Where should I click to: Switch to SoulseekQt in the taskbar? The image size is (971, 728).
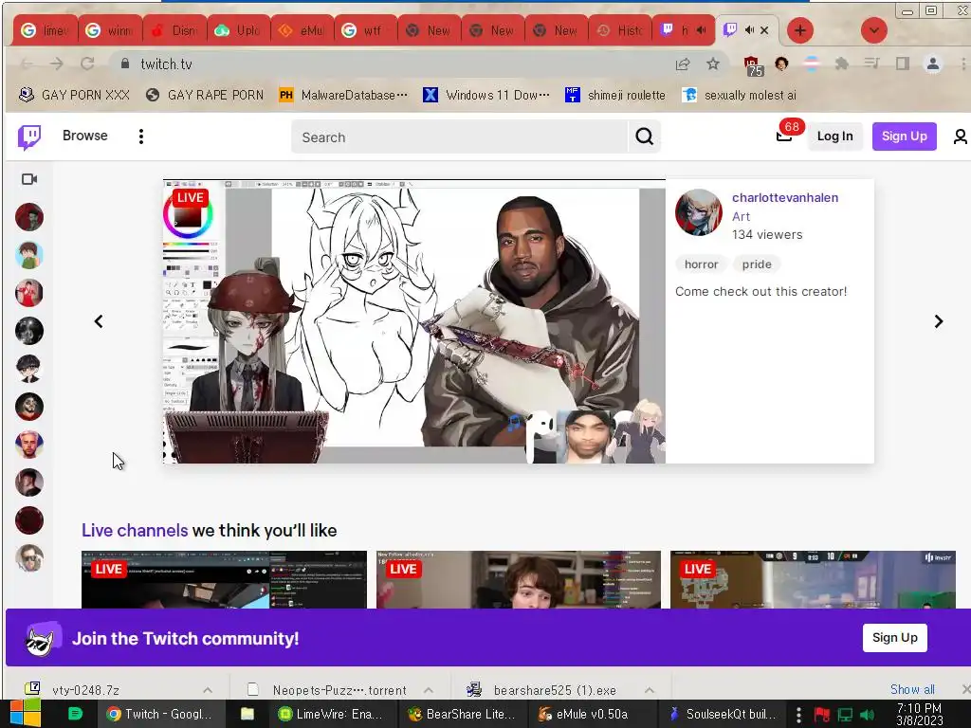pos(722,714)
